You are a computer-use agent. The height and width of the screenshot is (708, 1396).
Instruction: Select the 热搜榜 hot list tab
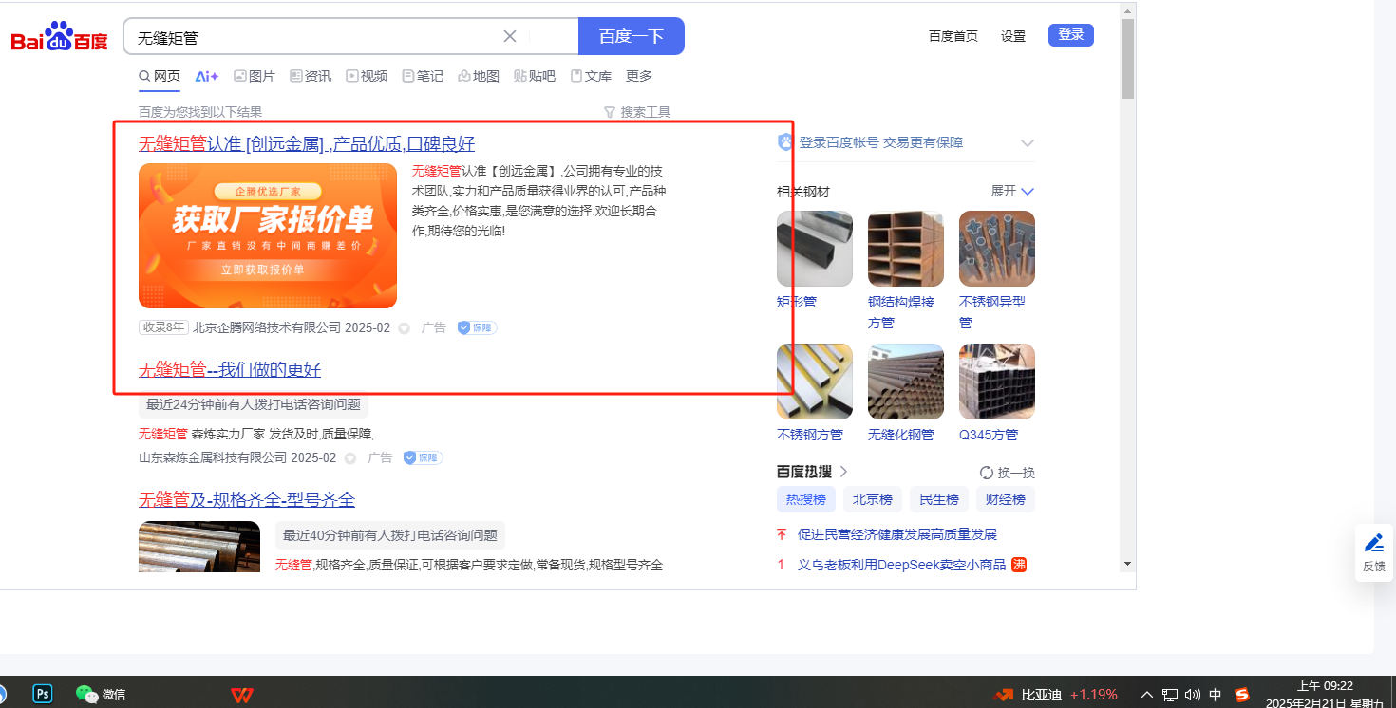click(x=806, y=499)
